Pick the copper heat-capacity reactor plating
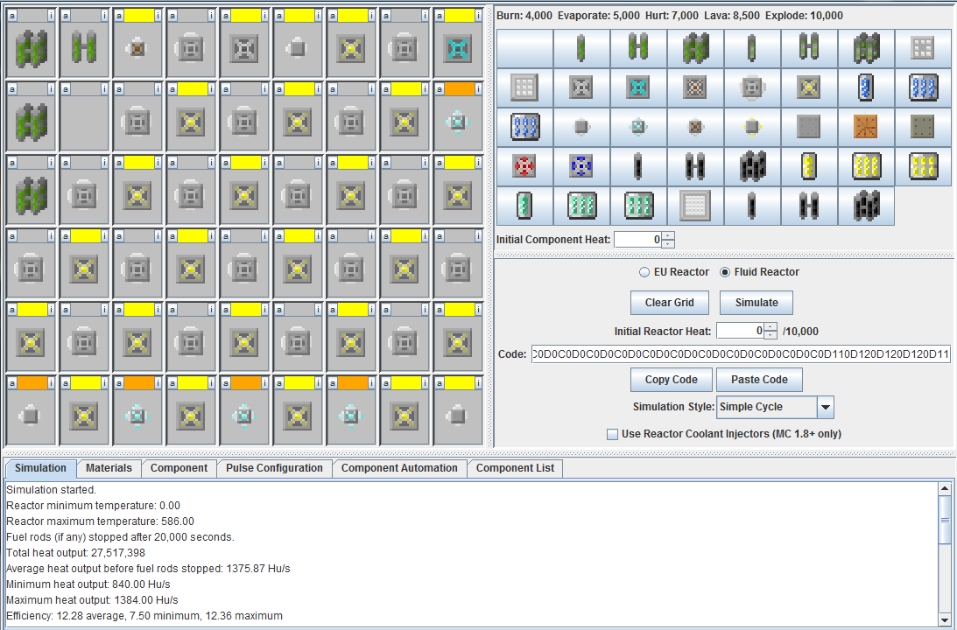This screenshot has height=630, width=957. pos(866,127)
